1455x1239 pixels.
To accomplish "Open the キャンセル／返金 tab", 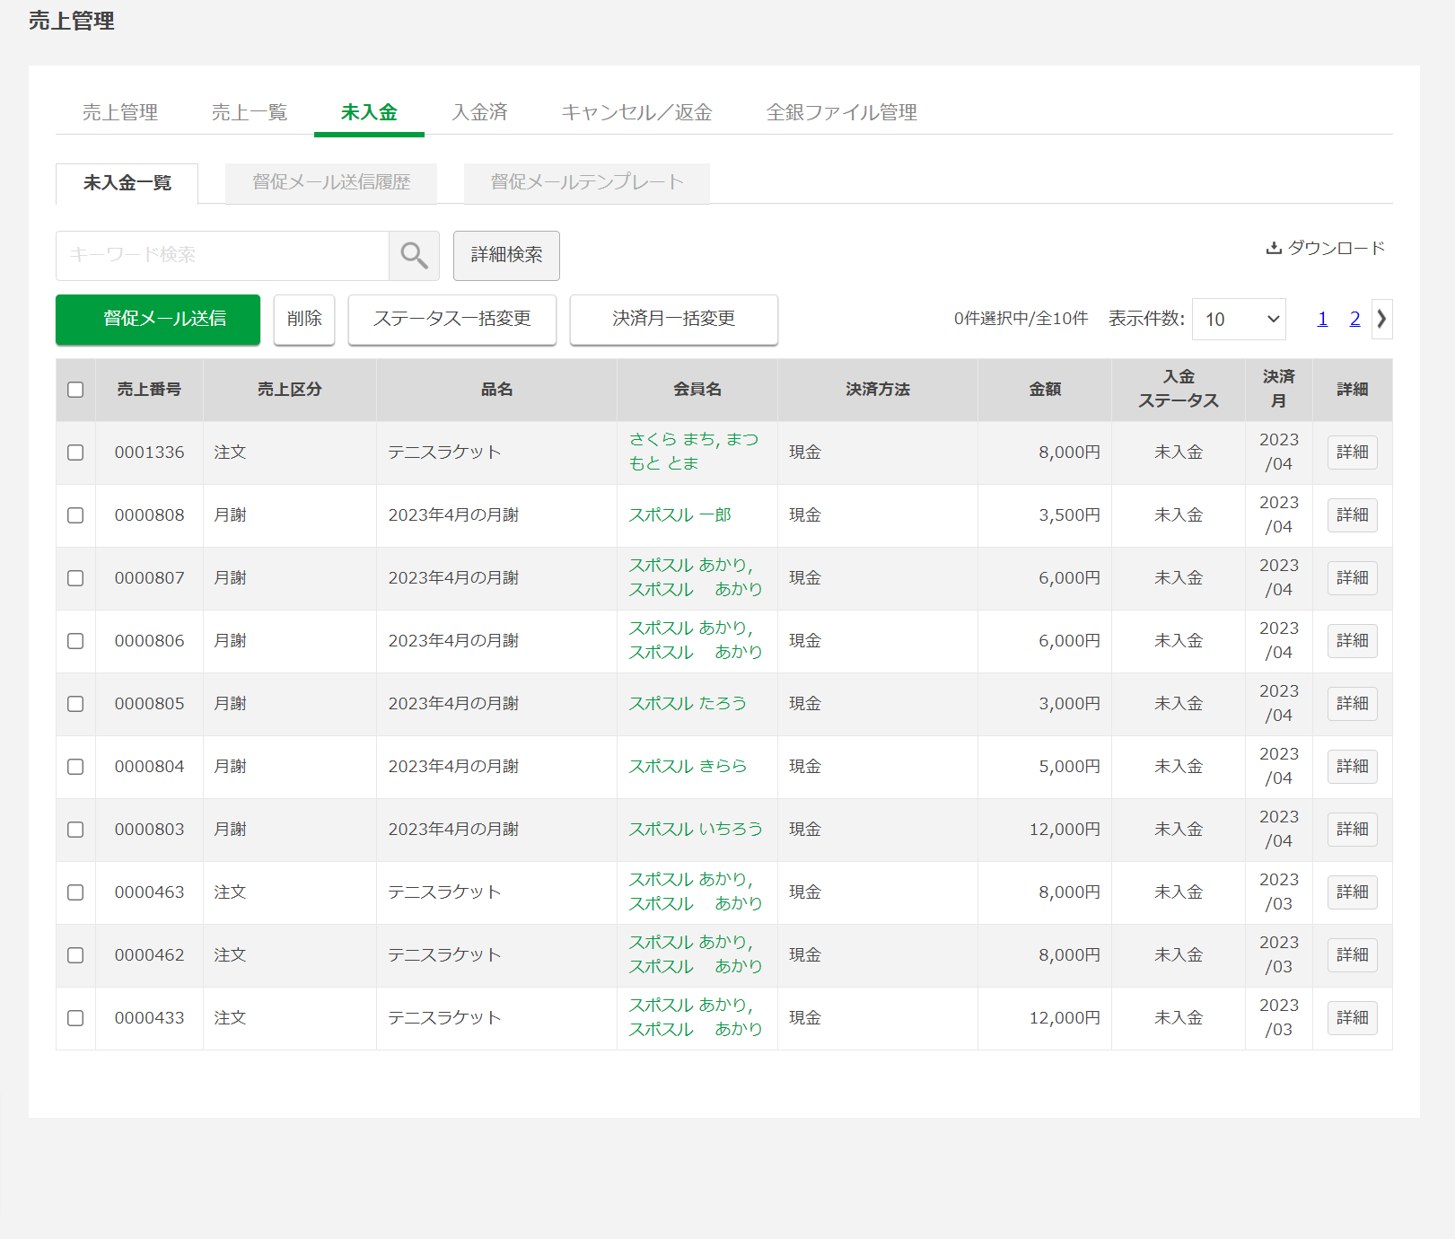I will [x=637, y=112].
